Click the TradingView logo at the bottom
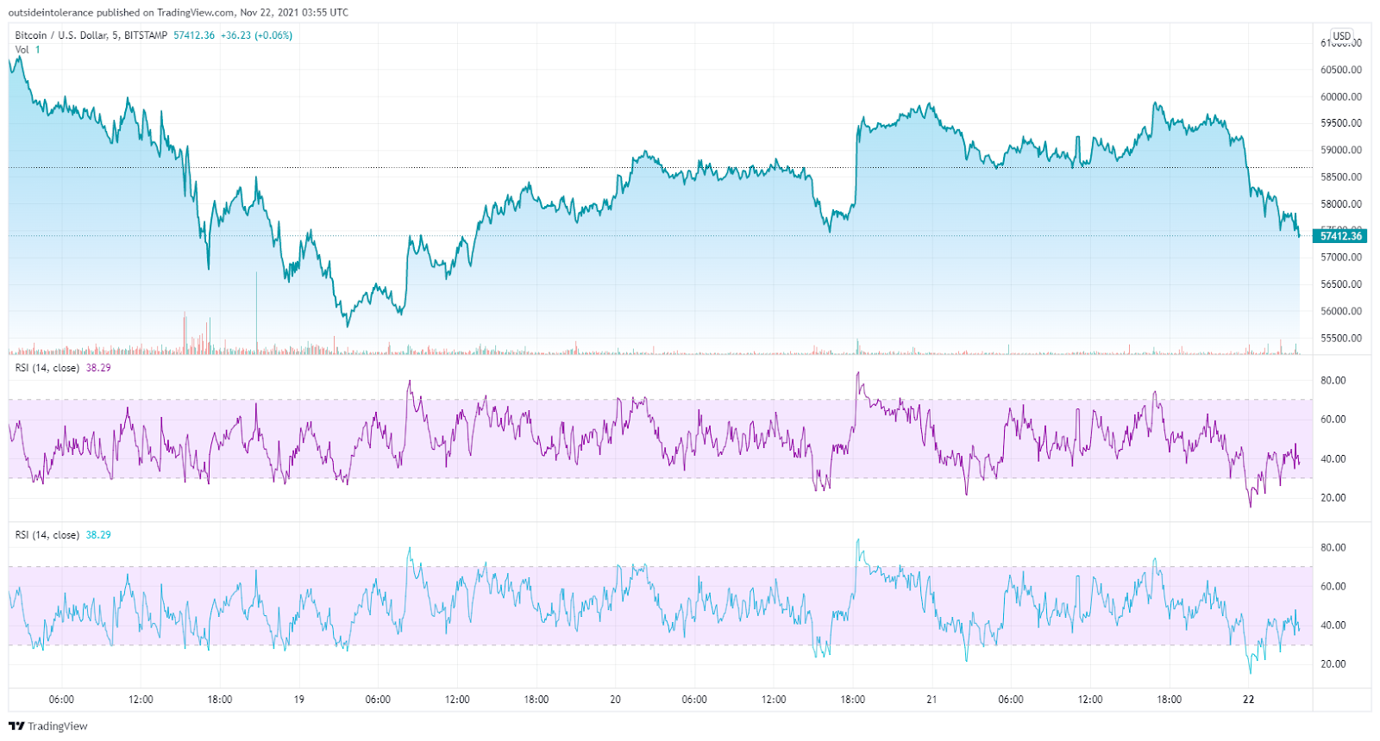Screen dimensions: 1380x741 tap(48, 726)
